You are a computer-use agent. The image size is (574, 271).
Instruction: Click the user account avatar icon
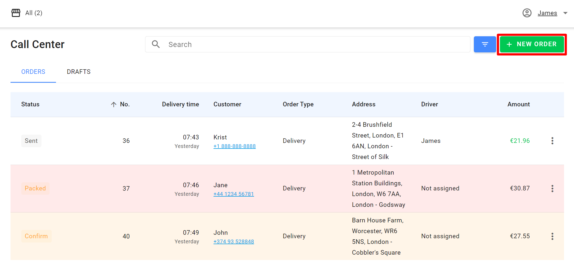pyautogui.click(x=527, y=13)
